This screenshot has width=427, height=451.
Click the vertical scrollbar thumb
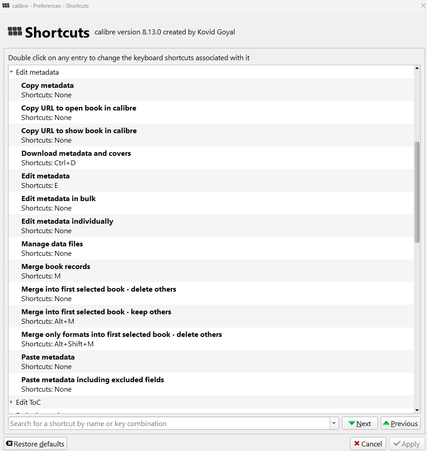click(x=417, y=192)
